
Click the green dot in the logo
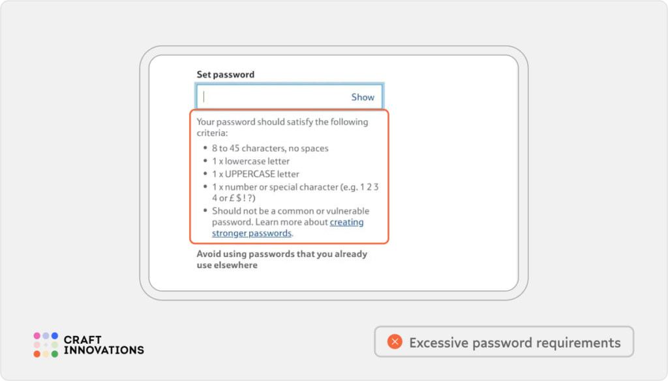tap(54, 354)
